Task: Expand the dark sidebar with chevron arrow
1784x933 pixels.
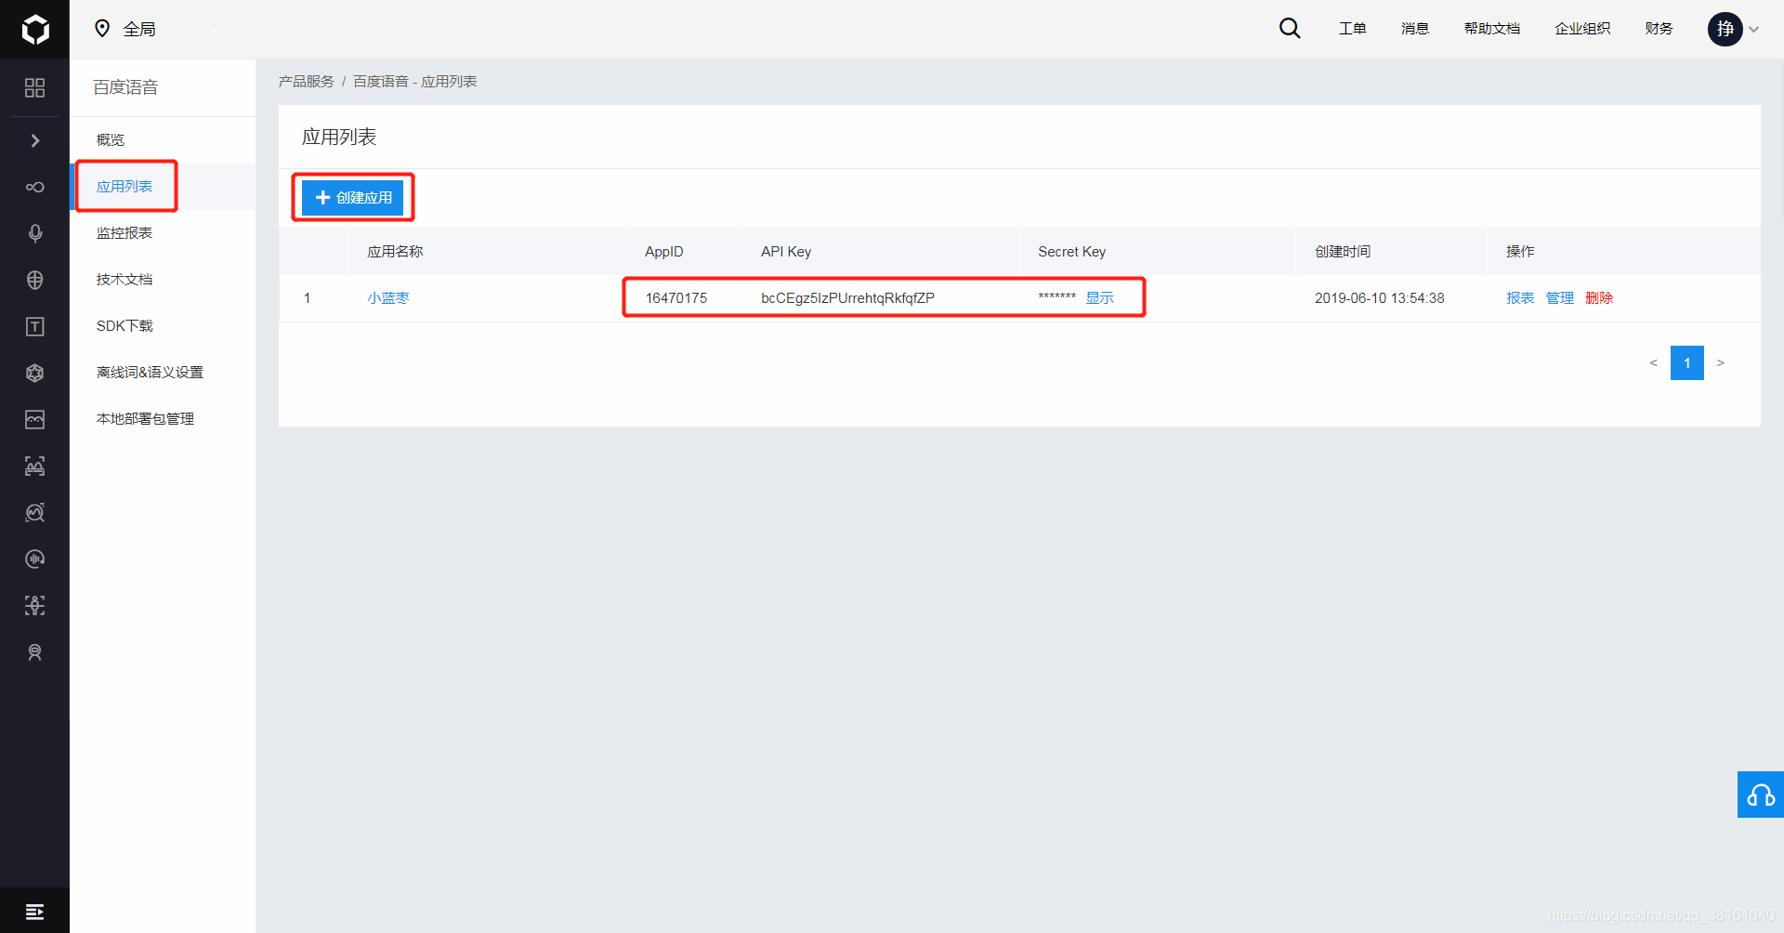Action: (x=35, y=140)
